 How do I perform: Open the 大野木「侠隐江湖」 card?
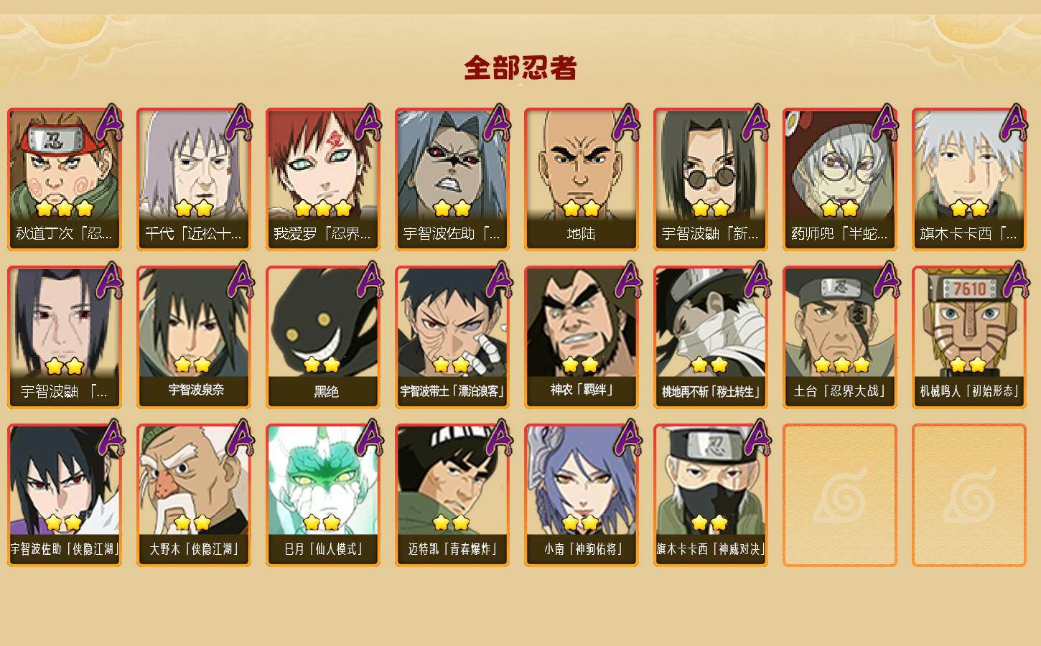194,495
